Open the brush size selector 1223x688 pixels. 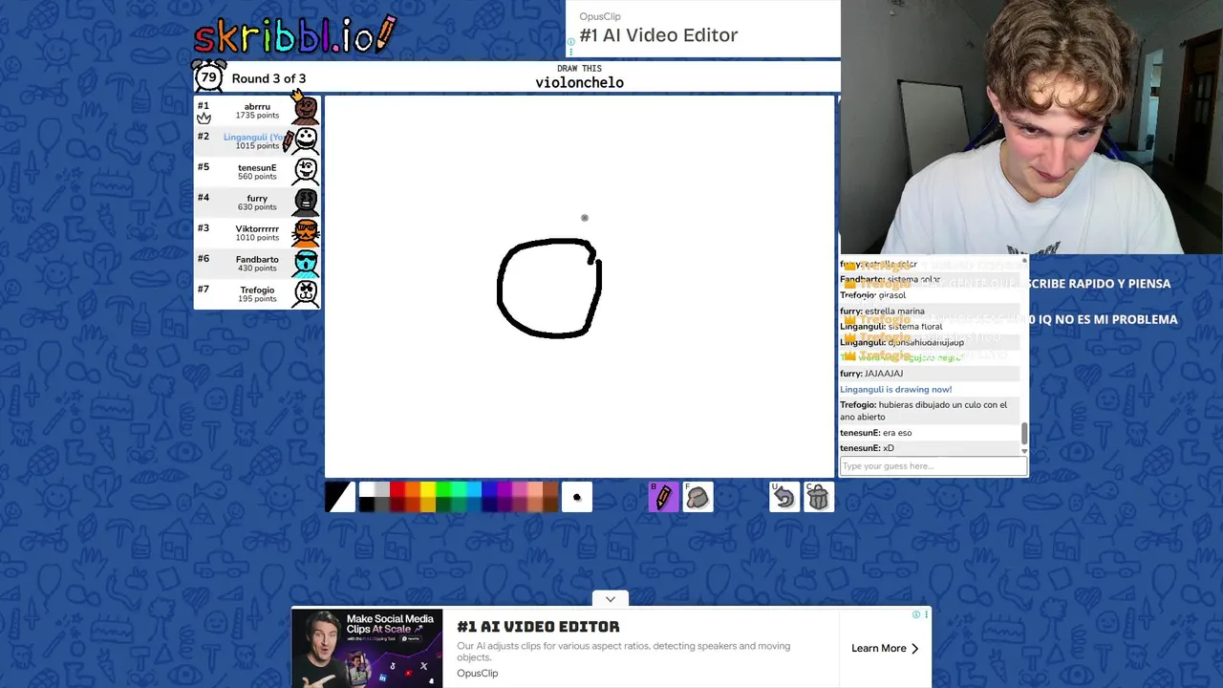tap(576, 497)
